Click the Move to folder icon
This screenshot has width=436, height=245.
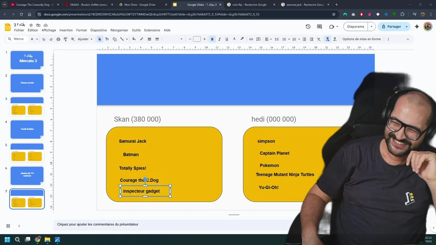point(38,25)
